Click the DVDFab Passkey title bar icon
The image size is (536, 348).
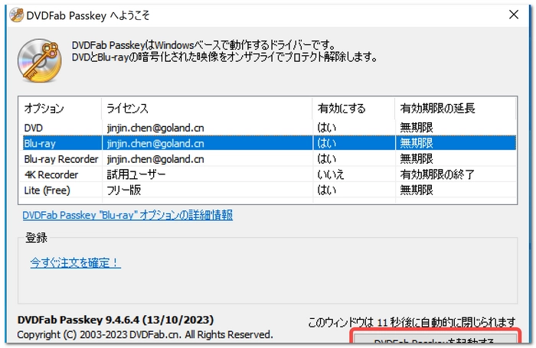click(x=12, y=13)
